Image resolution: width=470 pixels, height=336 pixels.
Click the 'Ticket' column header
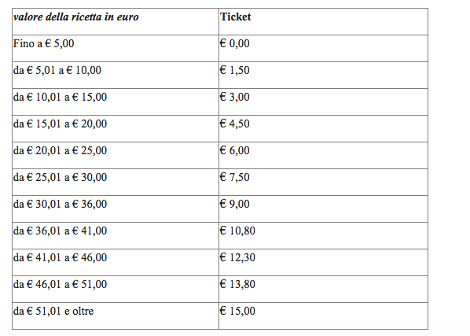pyautogui.click(x=236, y=17)
